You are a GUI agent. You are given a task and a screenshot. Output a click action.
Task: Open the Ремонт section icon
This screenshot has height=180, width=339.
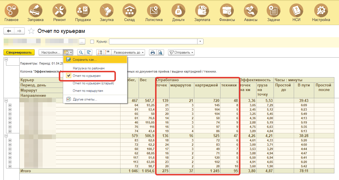coord(59,13)
